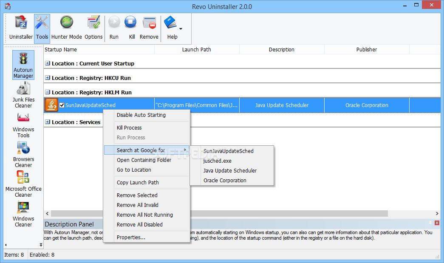
Task: Click the horizontal scrollbar left arrow
Action: pos(47,213)
